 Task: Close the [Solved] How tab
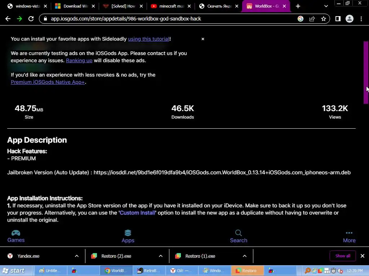point(141,6)
